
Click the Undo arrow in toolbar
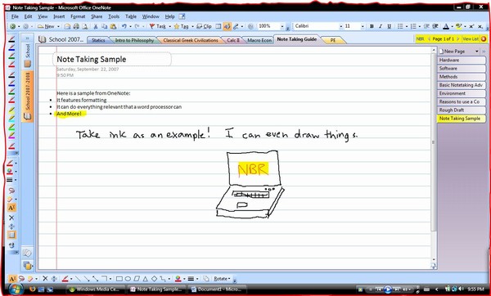(x=124, y=27)
